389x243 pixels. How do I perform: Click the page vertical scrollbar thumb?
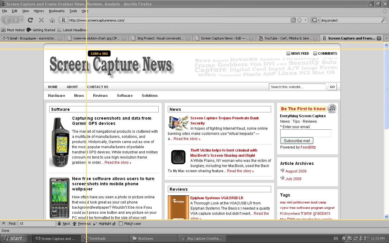point(386,88)
